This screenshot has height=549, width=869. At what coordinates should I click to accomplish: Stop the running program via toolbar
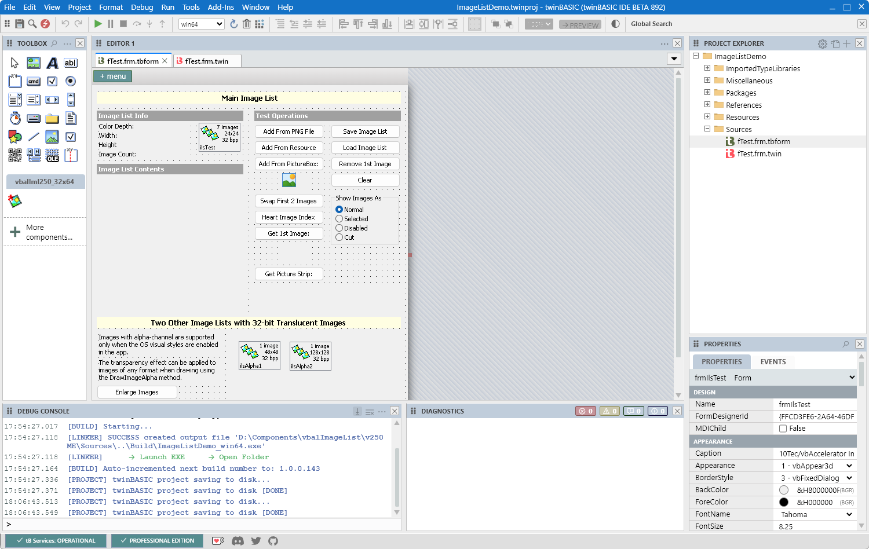click(123, 24)
